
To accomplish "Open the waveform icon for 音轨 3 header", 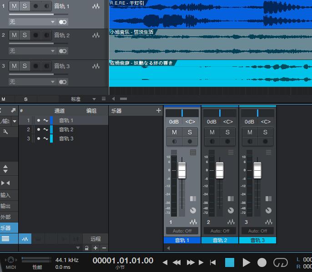I will (96, 66).
